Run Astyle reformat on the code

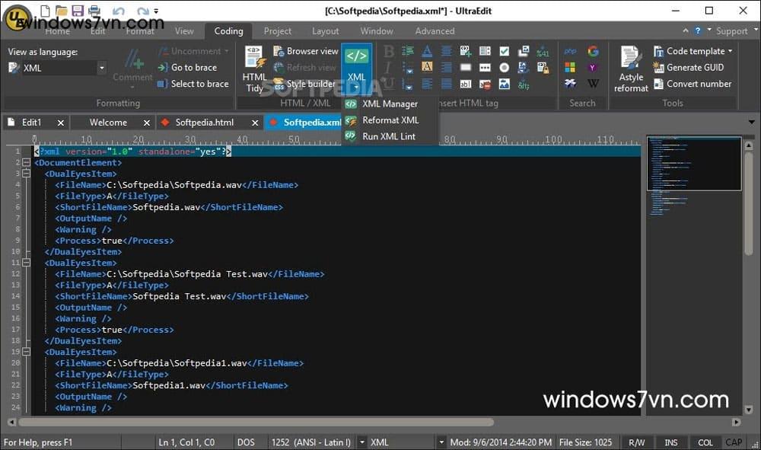pyautogui.click(x=631, y=69)
